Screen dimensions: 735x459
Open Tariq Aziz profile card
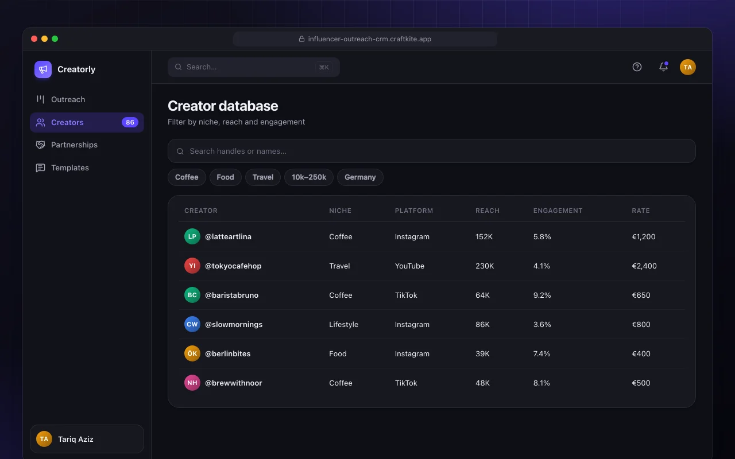click(87, 439)
